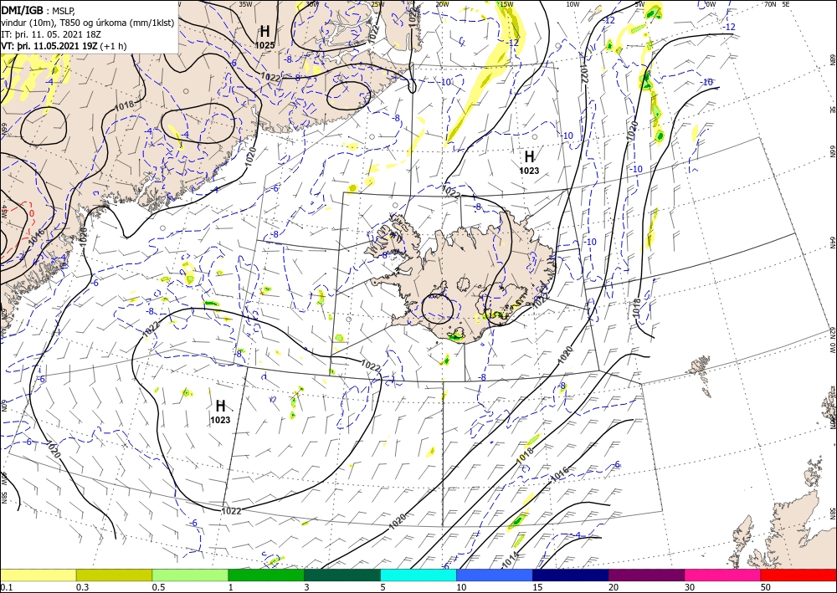Image resolution: width=837 pixels, height=593 pixels.
Task: Click the red '0' isotherm label
Action: 32,214
